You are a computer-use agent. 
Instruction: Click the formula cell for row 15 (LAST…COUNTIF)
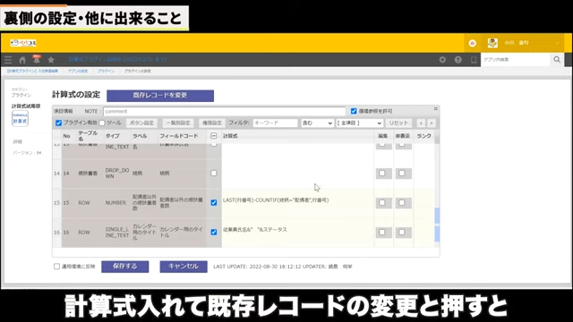[297, 203]
